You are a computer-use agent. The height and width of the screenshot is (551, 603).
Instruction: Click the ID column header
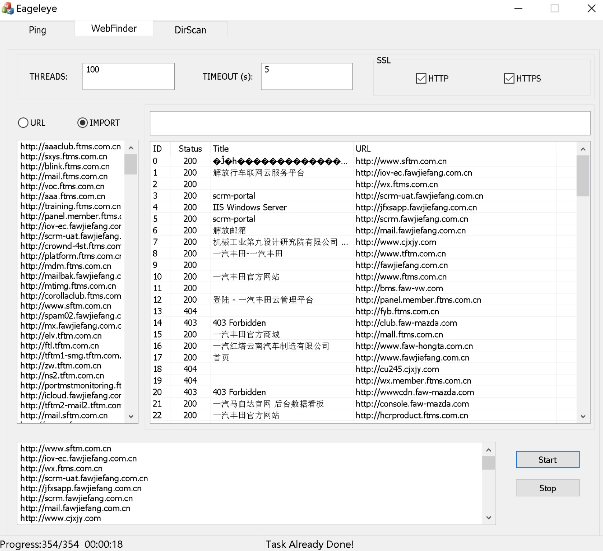pos(161,149)
